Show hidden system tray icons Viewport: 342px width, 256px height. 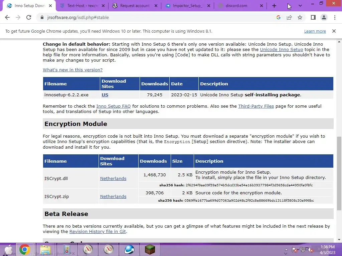pos(286,250)
